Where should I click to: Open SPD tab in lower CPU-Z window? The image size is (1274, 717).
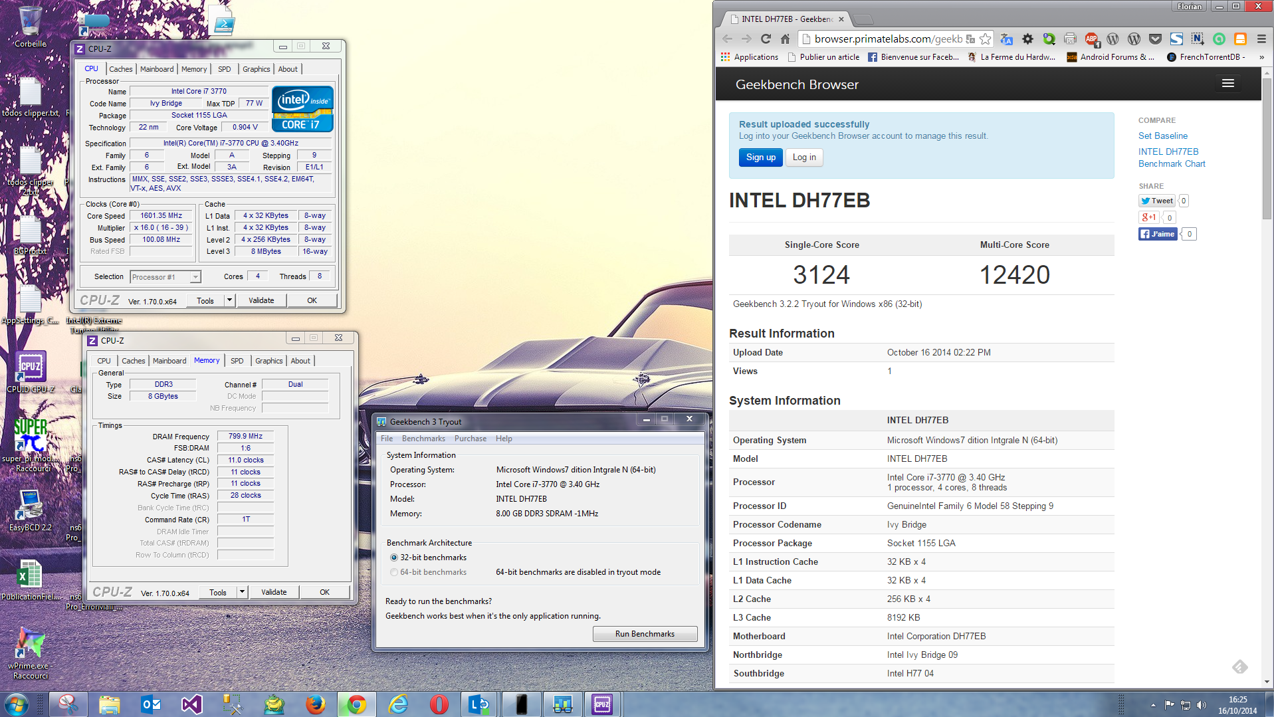tap(237, 361)
